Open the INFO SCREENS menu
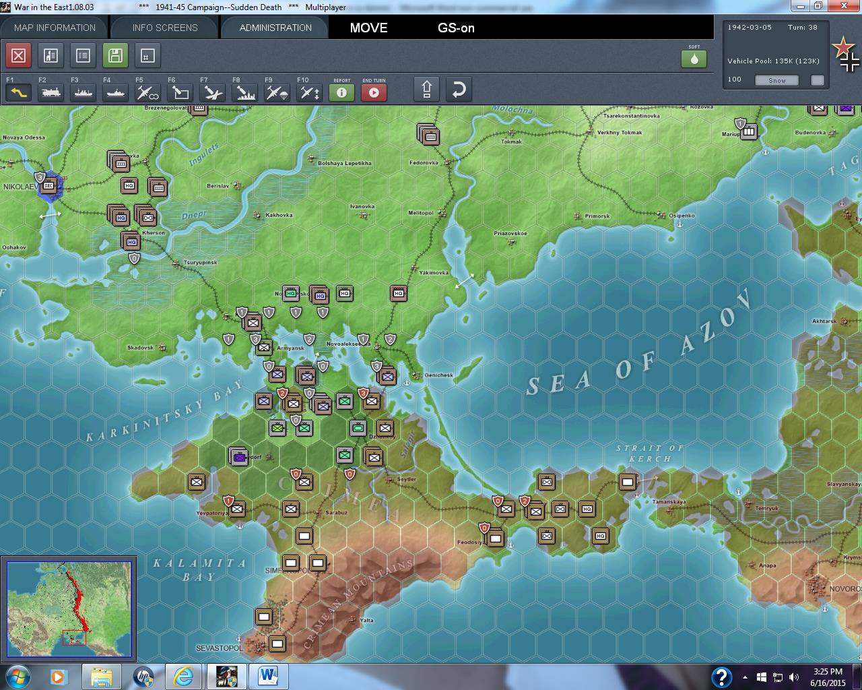862x690 pixels. [x=164, y=28]
